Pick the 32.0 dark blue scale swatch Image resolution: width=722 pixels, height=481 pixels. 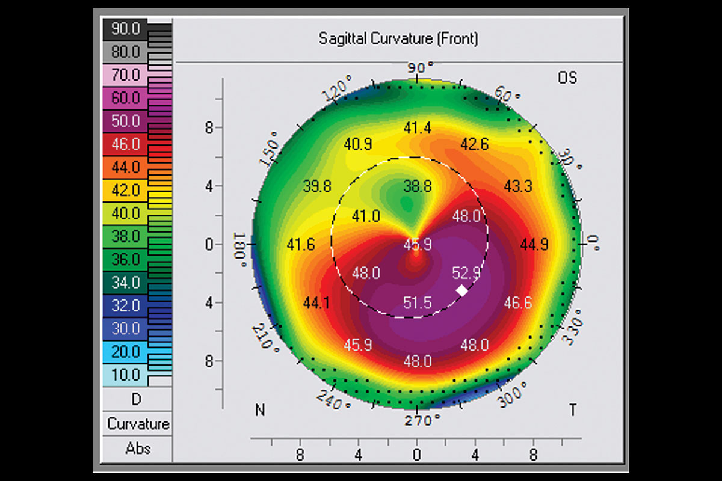[125, 305]
